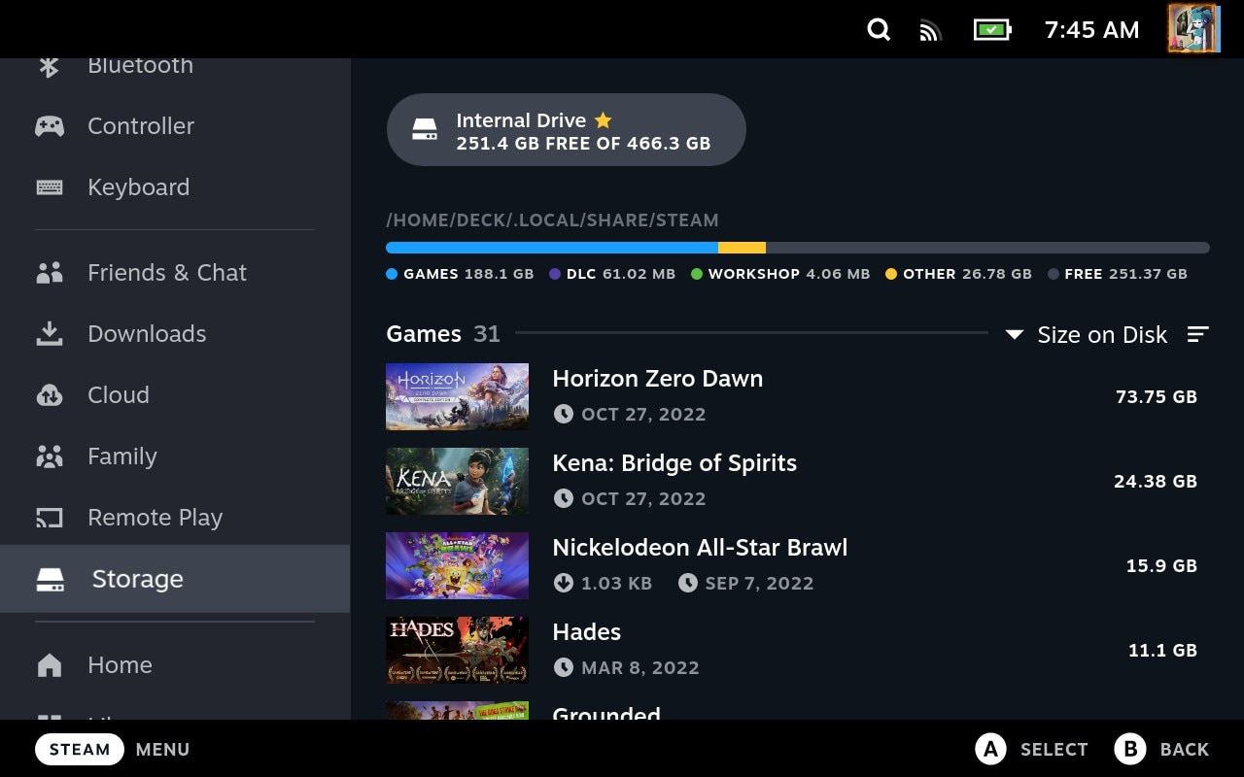
Task: Select the Nickelodeon All-Star Brawl thumbnail
Action: (457, 565)
